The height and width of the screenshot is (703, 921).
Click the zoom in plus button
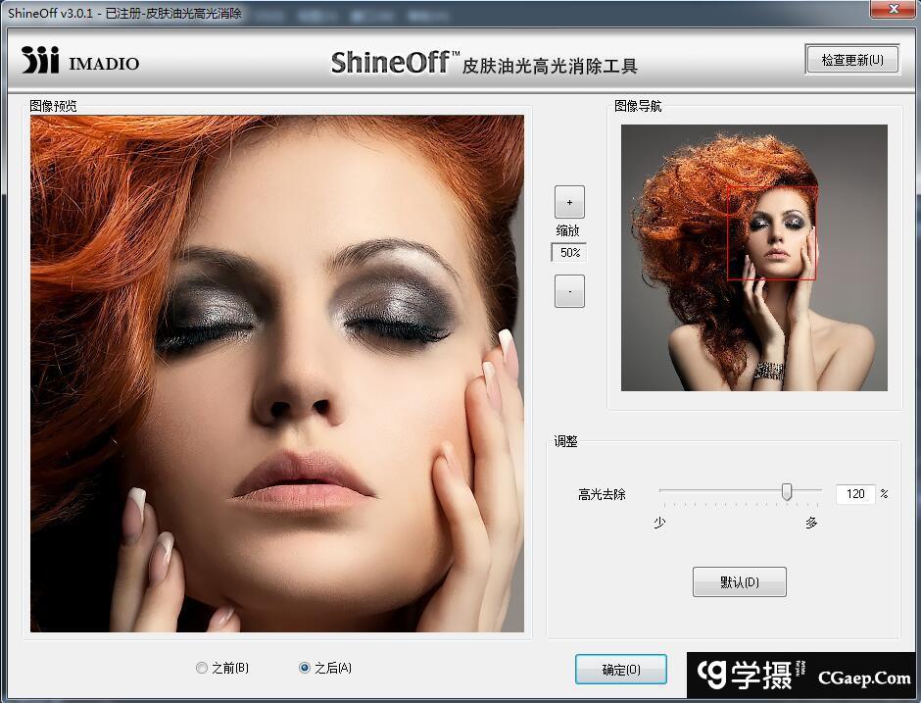(569, 202)
